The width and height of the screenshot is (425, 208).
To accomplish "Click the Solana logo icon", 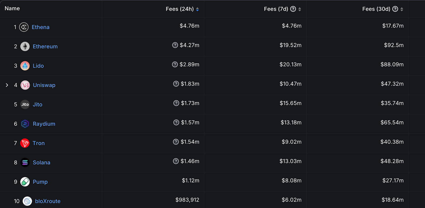I will (25, 162).
